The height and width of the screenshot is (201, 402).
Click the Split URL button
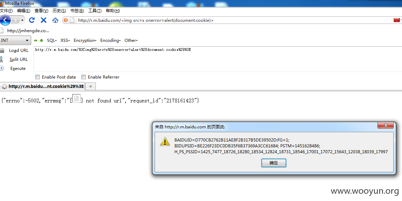tap(18, 60)
